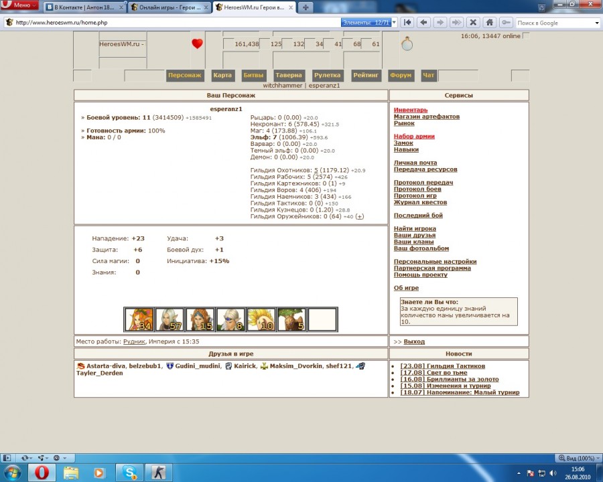Click the address bar with heroeswm.ru/home.php
603x482 pixels.
173,23
